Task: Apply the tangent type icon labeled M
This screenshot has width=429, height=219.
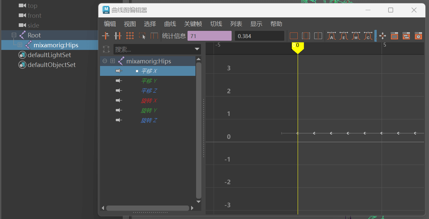Action: click(356, 36)
